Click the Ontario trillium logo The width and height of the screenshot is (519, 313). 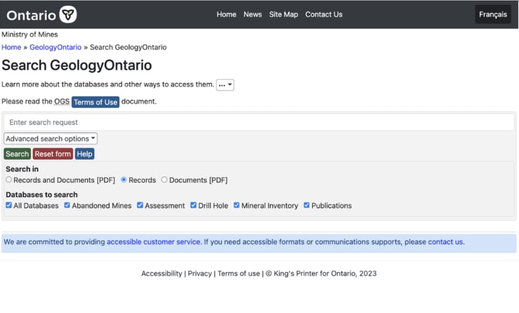pyautogui.click(x=68, y=15)
